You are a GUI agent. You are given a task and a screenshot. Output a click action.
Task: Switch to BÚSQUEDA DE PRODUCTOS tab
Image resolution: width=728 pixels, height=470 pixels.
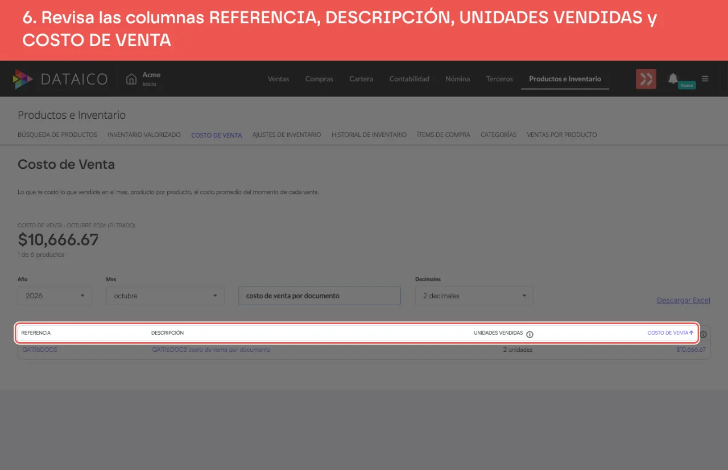[x=57, y=135]
